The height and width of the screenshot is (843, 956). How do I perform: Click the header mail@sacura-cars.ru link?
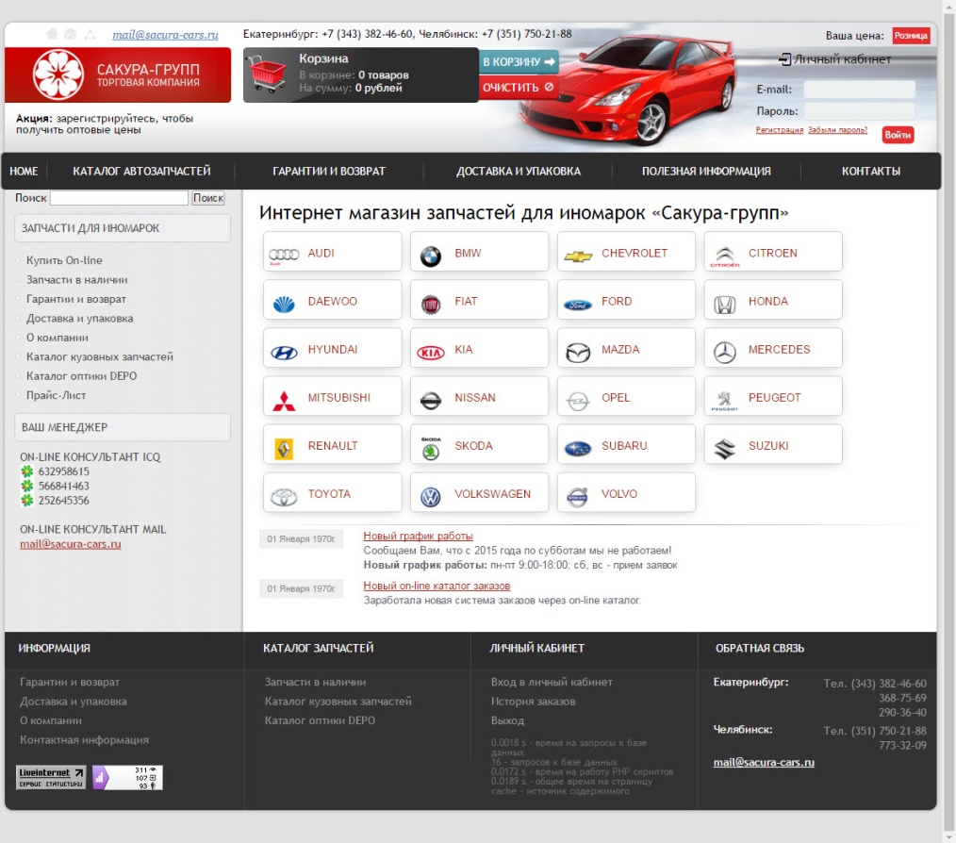[165, 35]
